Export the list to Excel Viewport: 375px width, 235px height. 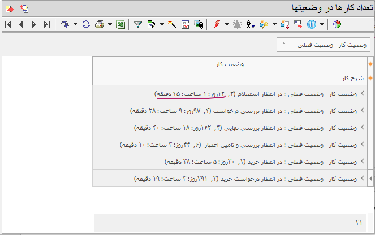coord(120,24)
